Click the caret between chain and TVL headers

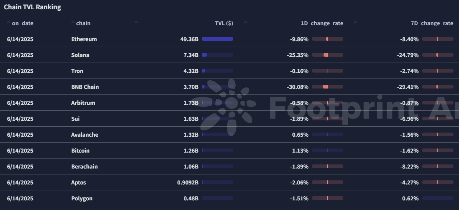tap(136, 23)
